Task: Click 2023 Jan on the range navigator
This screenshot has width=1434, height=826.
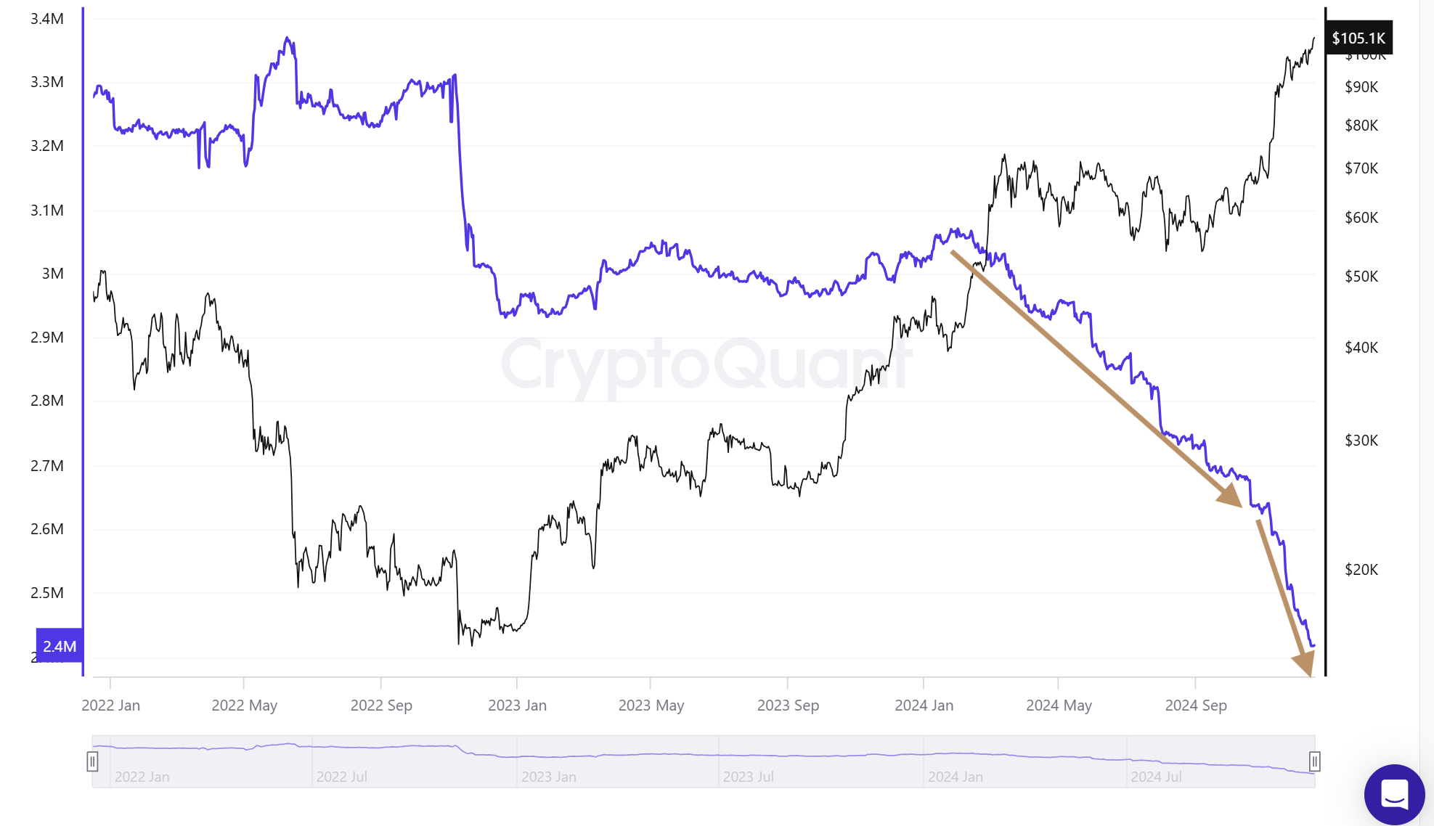Action: click(548, 777)
